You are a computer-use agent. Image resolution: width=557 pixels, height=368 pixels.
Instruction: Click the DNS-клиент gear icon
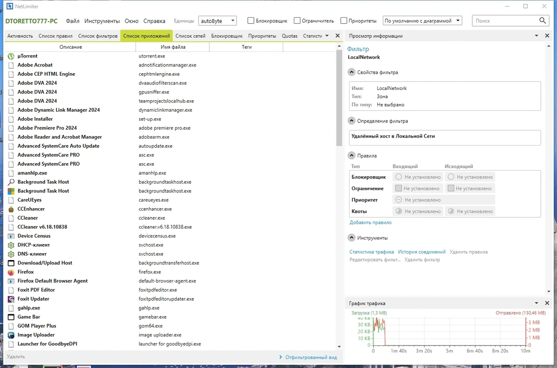click(11, 254)
